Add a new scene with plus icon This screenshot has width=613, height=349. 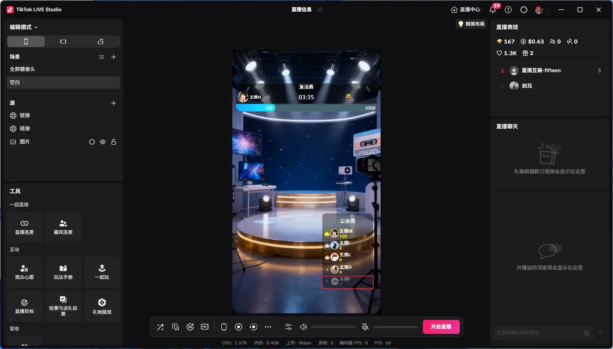(114, 57)
